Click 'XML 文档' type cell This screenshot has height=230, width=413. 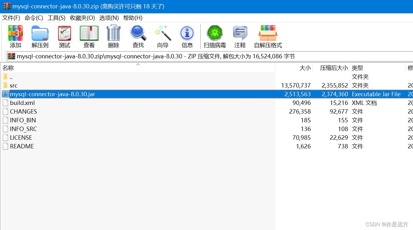(364, 103)
